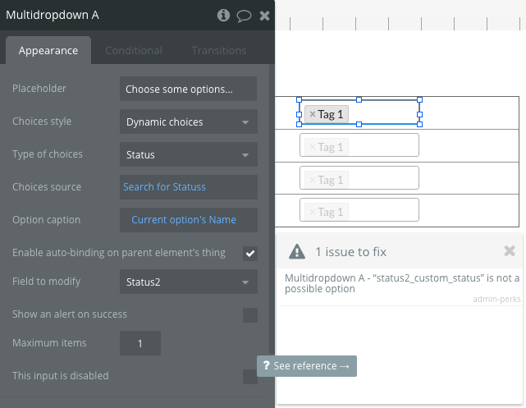Screen dimensions: 526x408
Task: Click the Maximum items number field
Action: click(140, 343)
